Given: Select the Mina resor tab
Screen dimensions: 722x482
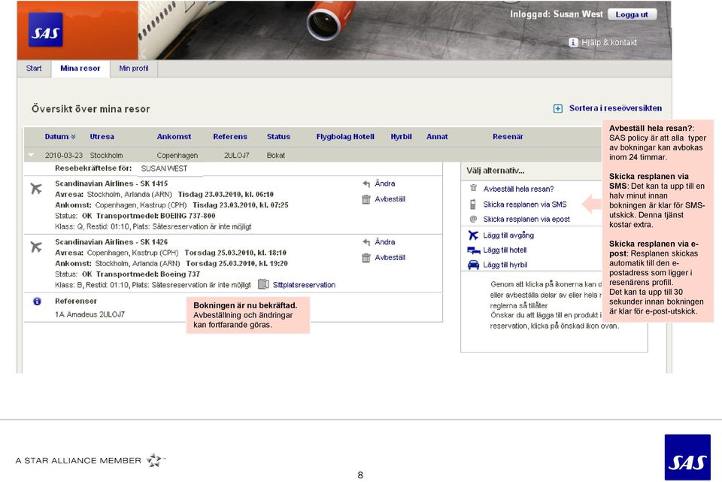Looking at the screenshot, I should click(x=80, y=68).
